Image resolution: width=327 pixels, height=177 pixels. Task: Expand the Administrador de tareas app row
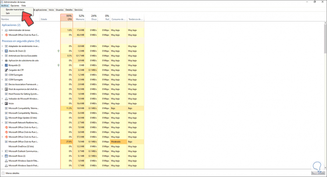click(x=2, y=30)
